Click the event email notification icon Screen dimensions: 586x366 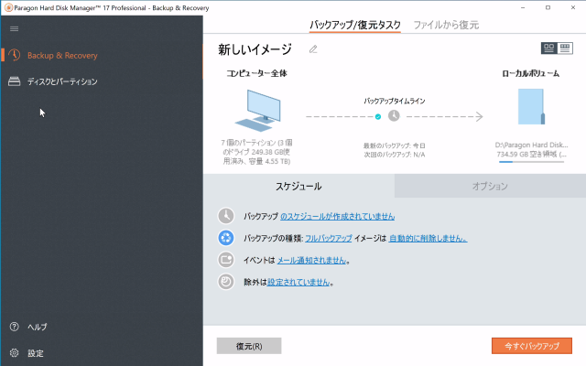point(226,260)
